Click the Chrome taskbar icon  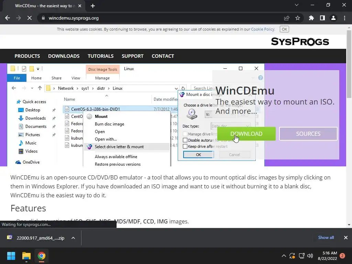point(41,256)
